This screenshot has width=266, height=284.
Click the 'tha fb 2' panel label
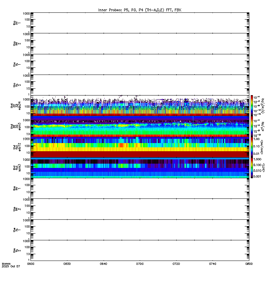[17, 85]
